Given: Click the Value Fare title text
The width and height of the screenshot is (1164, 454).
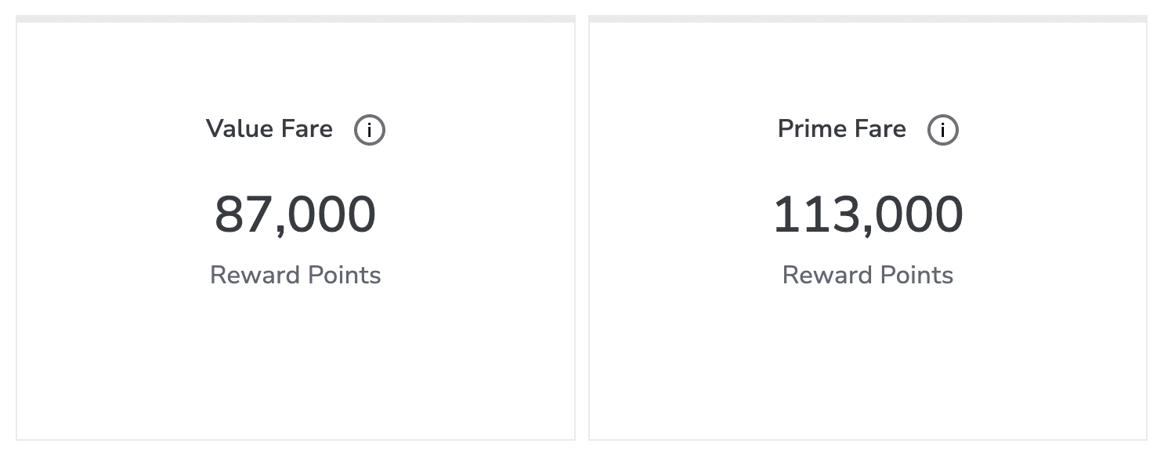Looking at the screenshot, I should (x=269, y=129).
